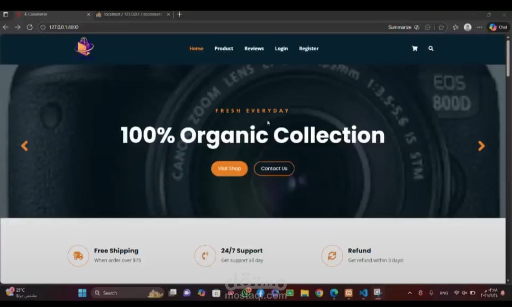Viewport: 512px width, 307px height.
Task: Launch Google Chrome from the taskbar
Action: (x=319, y=293)
